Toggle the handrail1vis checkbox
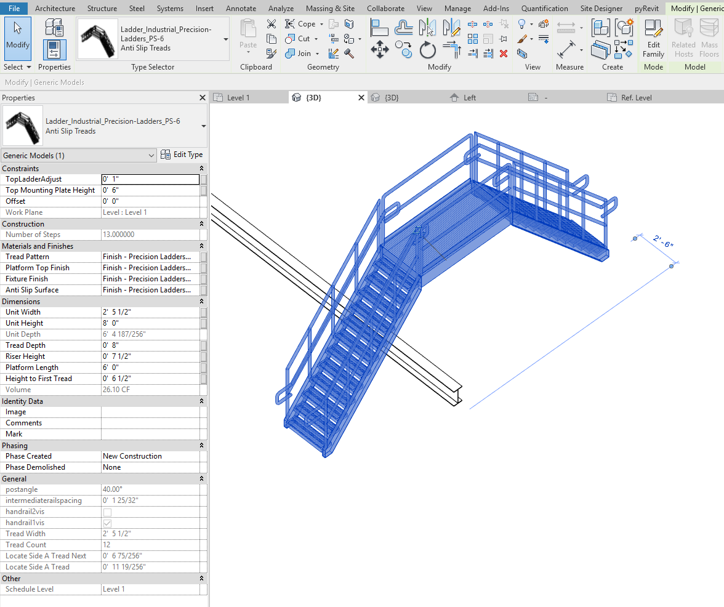The height and width of the screenshot is (607, 724). [x=107, y=523]
